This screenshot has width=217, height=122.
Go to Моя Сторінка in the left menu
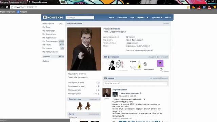pos(48,24)
